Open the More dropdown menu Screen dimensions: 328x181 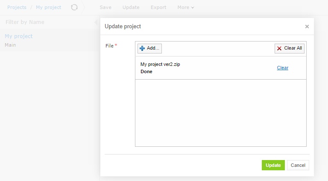[x=185, y=7]
